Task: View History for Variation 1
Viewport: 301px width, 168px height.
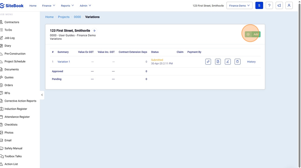Action: pos(251,62)
